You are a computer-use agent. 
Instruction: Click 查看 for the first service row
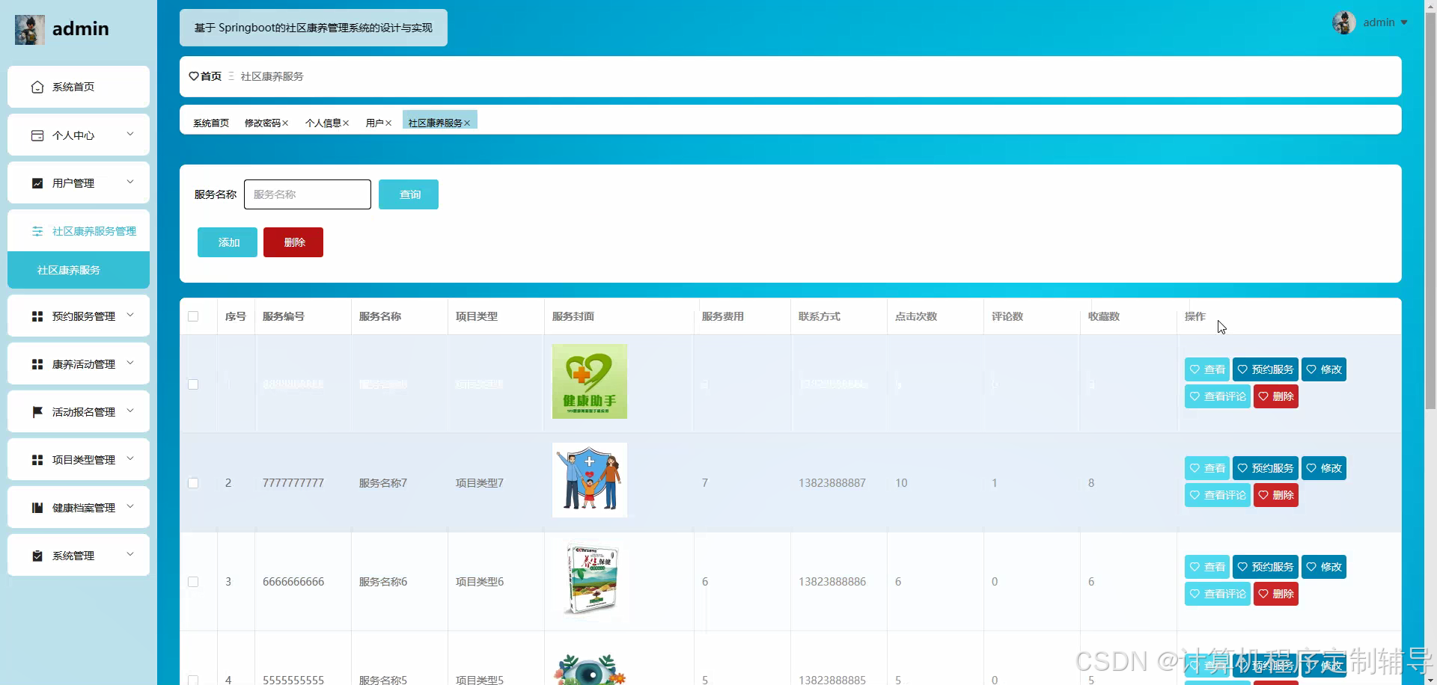[1207, 369]
